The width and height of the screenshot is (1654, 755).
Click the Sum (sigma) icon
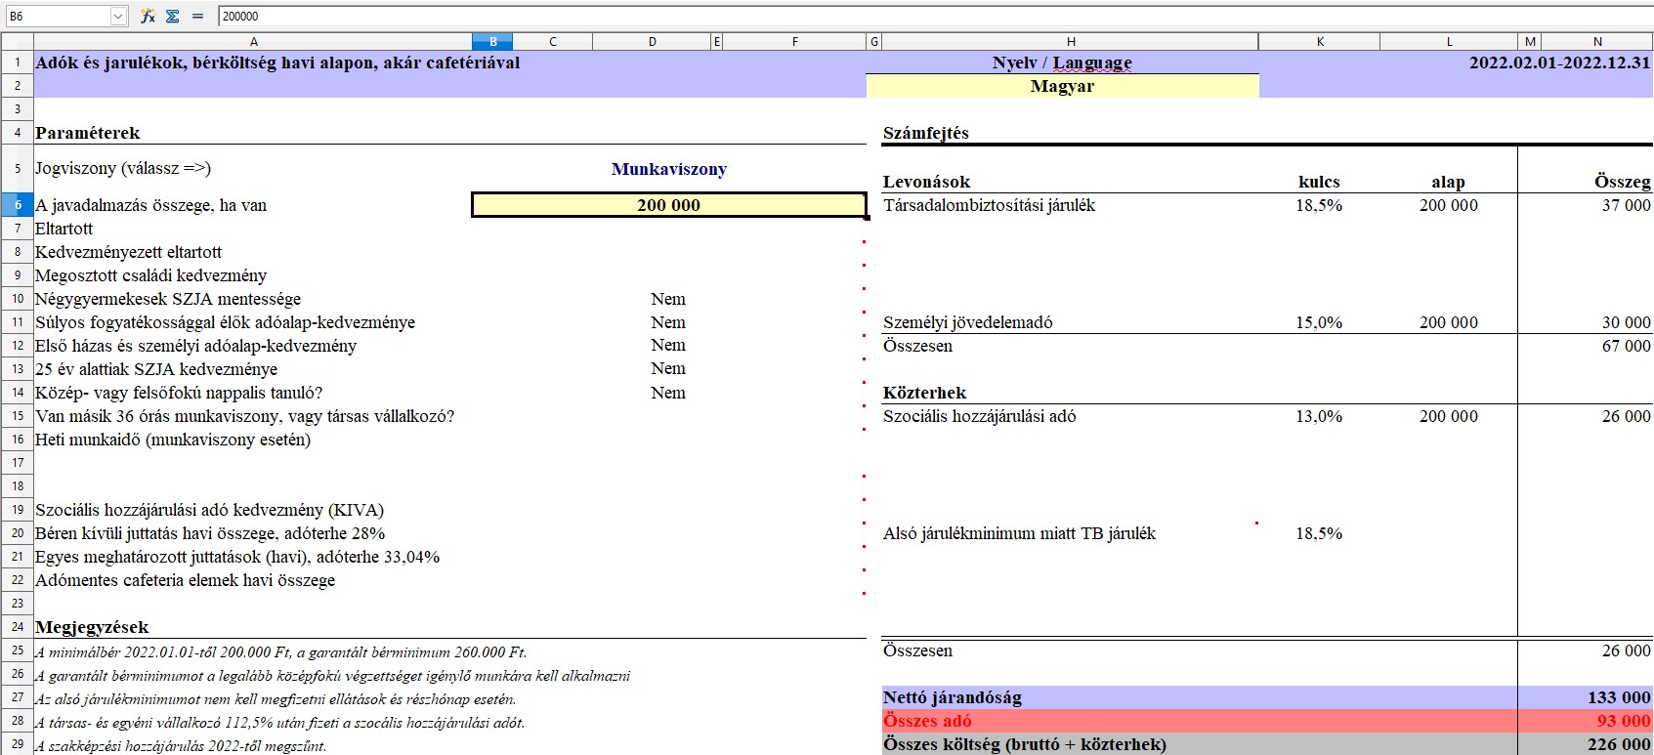click(x=173, y=17)
